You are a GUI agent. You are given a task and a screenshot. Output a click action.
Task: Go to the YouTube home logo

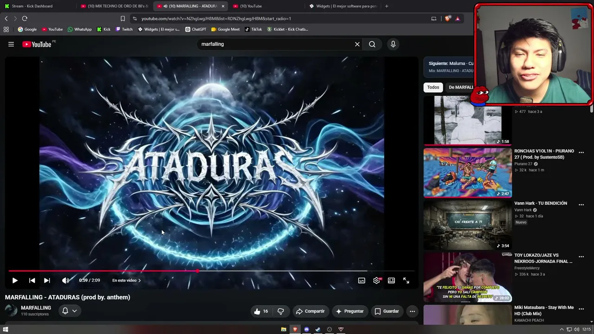pyautogui.click(x=37, y=45)
